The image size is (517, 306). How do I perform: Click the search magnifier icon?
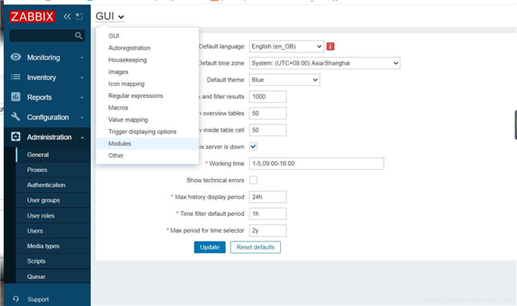78,35
